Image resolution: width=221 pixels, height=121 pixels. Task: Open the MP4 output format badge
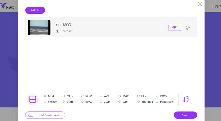pyautogui.click(x=175, y=28)
